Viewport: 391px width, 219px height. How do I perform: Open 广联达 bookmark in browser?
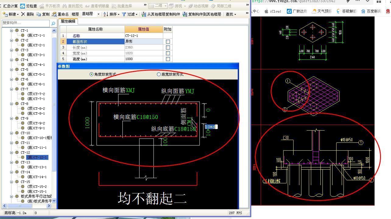pyautogui.click(x=297, y=11)
